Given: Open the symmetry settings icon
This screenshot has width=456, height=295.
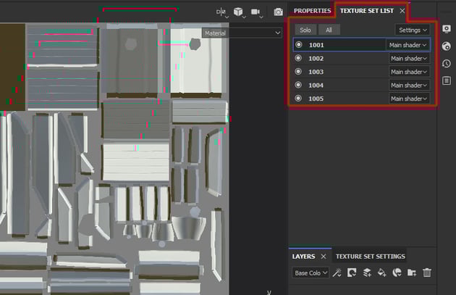Looking at the screenshot, I should point(221,12).
